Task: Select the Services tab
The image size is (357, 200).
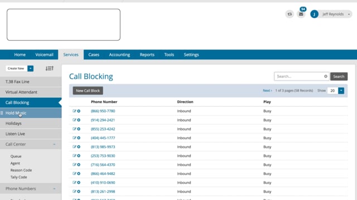Action: tap(71, 54)
